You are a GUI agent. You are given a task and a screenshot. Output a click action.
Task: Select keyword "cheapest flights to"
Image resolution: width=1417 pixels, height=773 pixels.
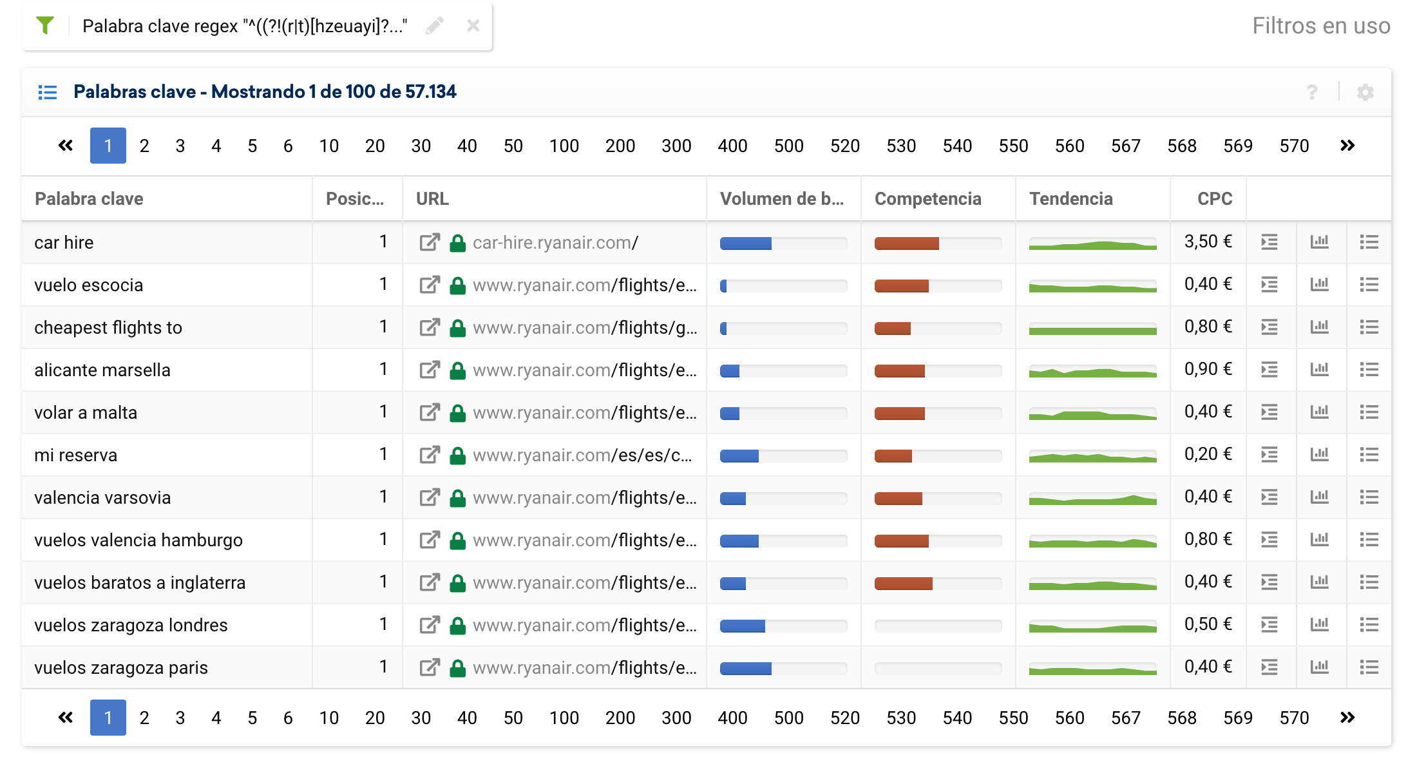(x=108, y=328)
